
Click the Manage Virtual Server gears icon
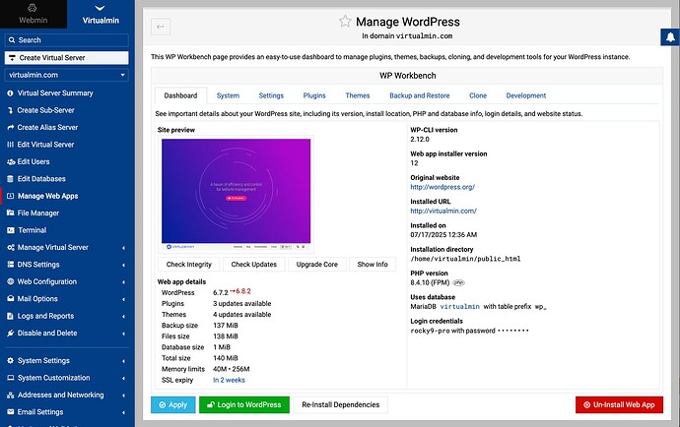click(11, 247)
